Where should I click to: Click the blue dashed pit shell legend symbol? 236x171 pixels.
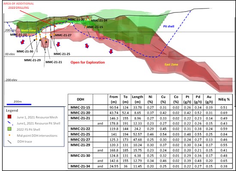click(10, 123)
